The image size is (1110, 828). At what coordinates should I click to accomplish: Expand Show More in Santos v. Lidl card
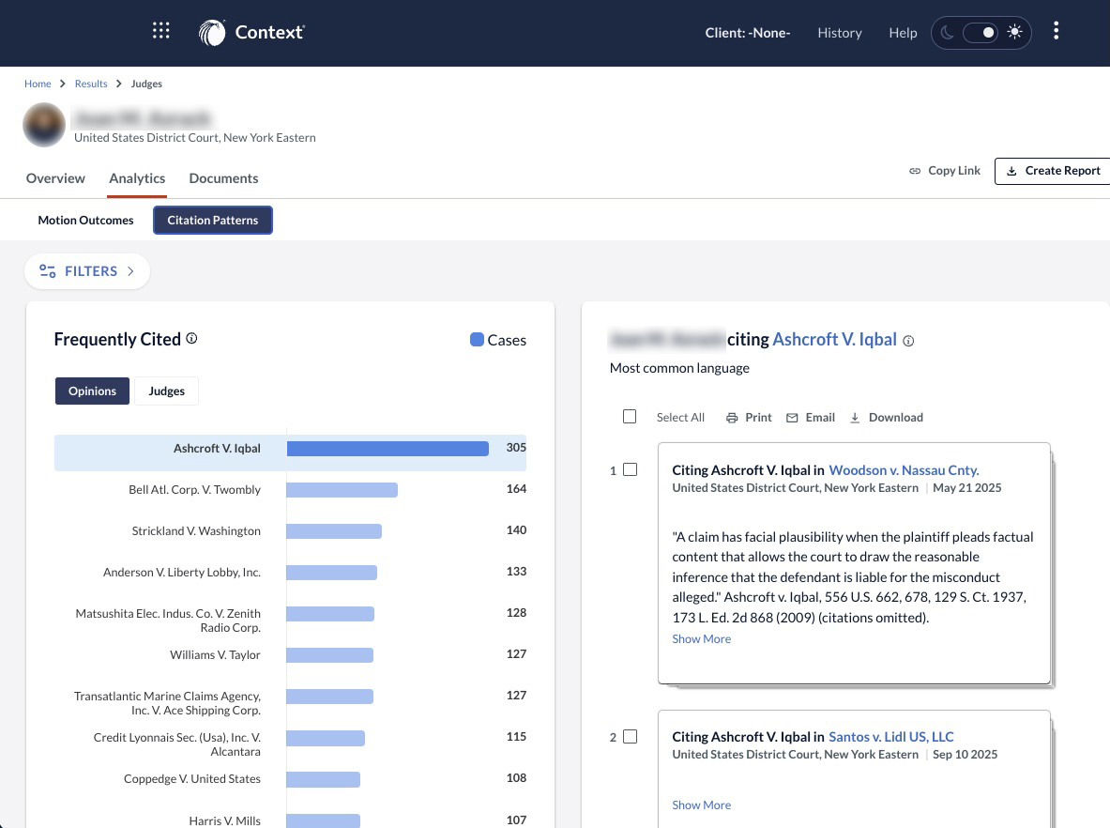[701, 805]
